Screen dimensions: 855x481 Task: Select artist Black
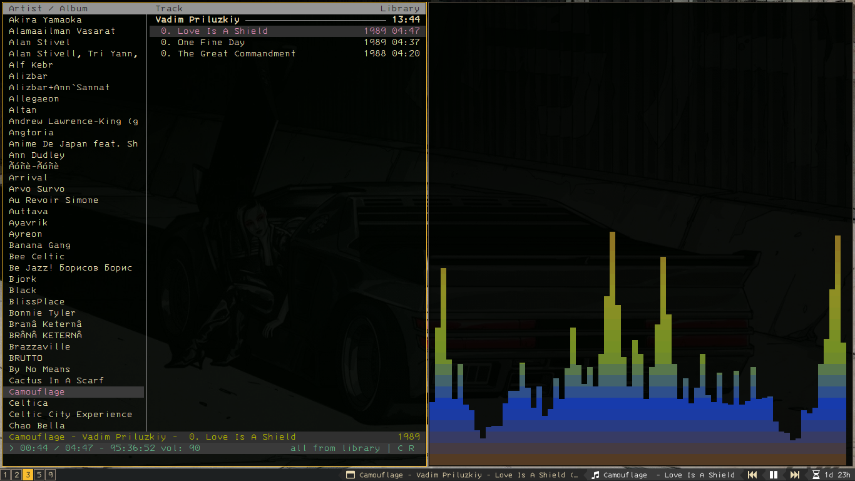(23, 291)
